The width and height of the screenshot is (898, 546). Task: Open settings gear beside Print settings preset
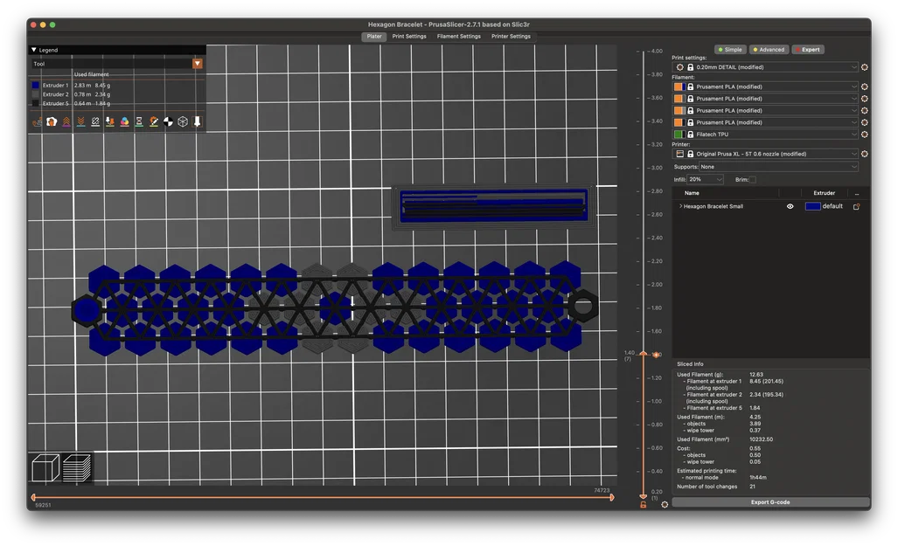tap(864, 67)
